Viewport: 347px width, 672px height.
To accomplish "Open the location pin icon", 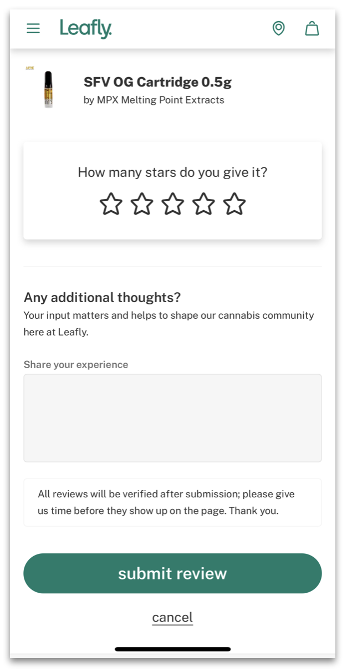I will click(278, 28).
